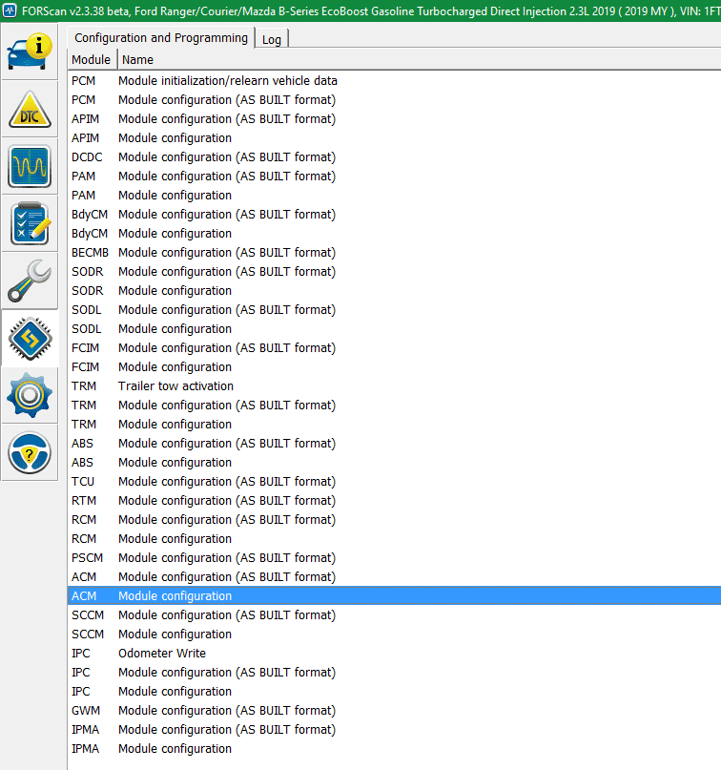Select RCM Module configuration (AS BUILT format)
Viewport: 721px width, 770px height.
pos(394,520)
